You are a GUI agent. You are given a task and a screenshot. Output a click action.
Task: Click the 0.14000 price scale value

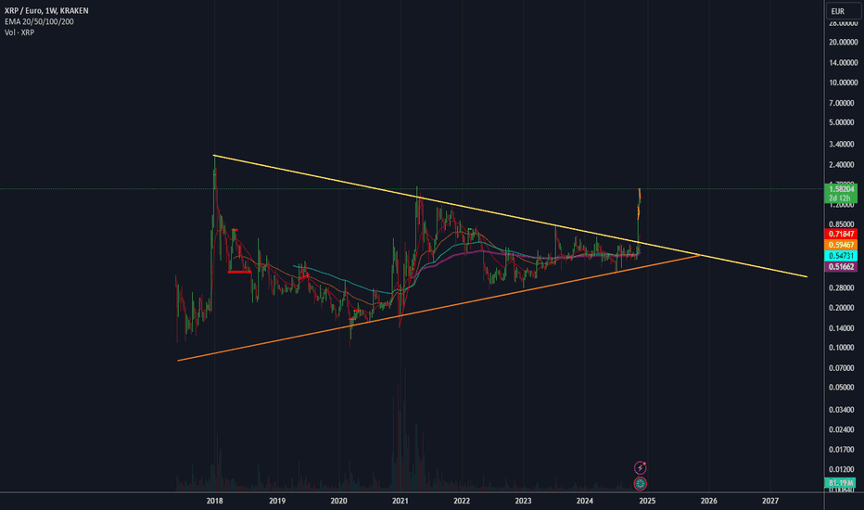point(843,328)
